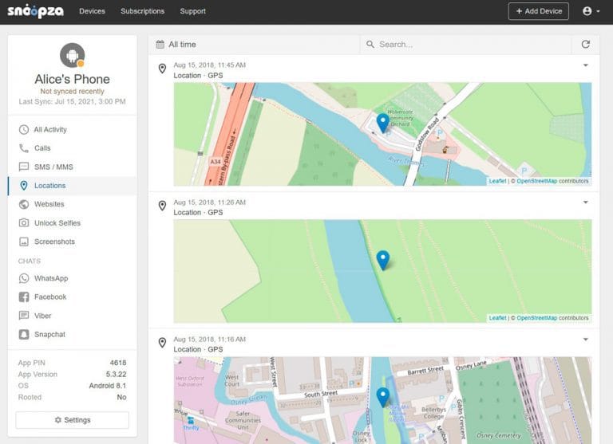Click the blue marker on the 11:16 AM map
The height and width of the screenshot is (444, 613).
pyautogui.click(x=383, y=397)
